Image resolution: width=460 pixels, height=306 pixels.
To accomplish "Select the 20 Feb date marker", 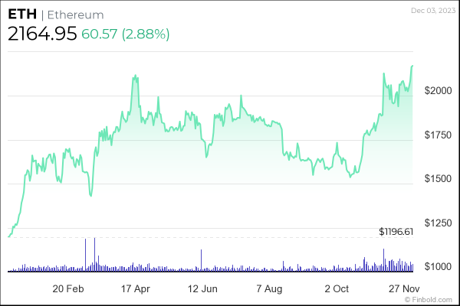I will click(68, 288).
